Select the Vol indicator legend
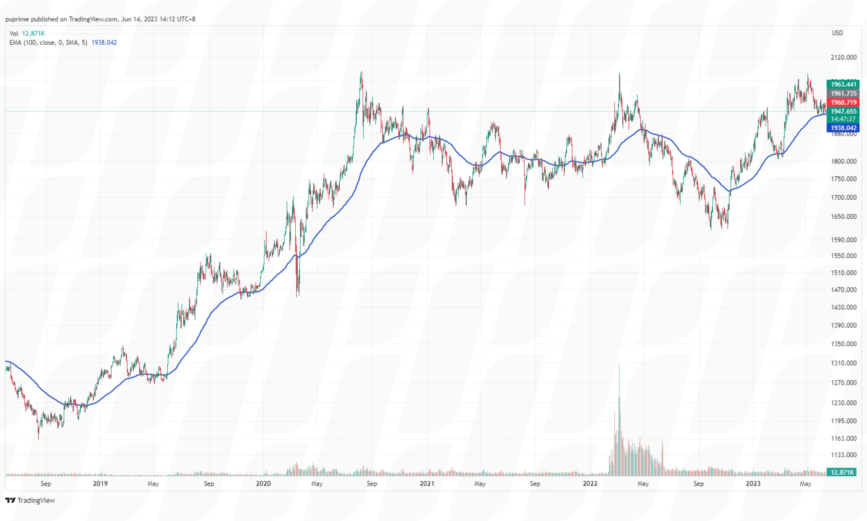This screenshot has height=521, width=867. click(x=13, y=34)
